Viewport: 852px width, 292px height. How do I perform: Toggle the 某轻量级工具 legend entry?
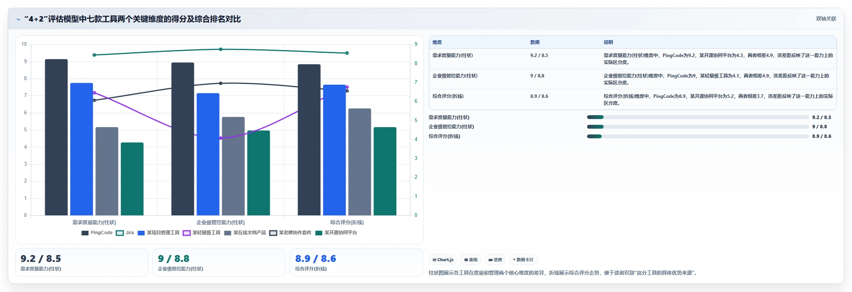[202, 233]
